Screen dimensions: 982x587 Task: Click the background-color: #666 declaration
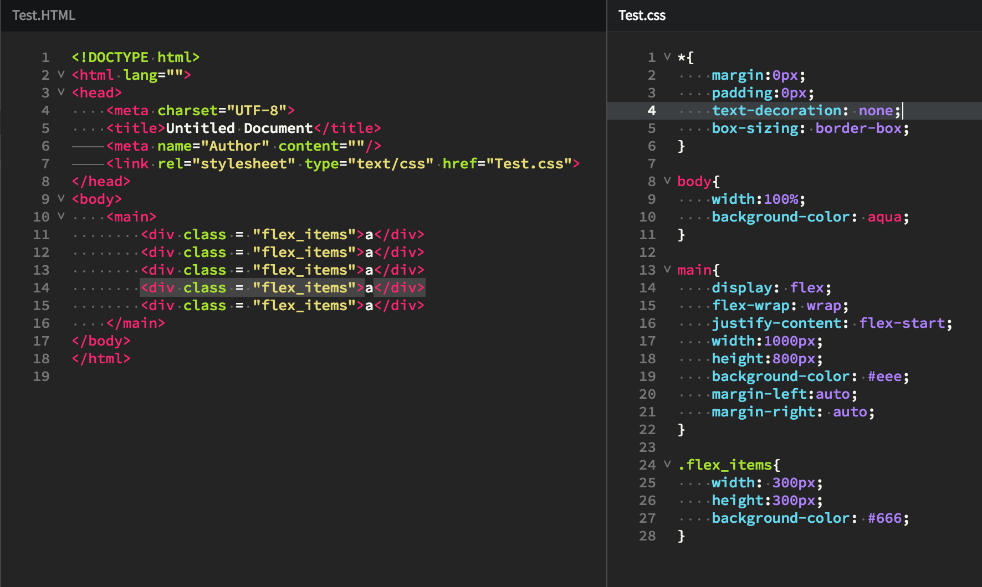click(810, 518)
